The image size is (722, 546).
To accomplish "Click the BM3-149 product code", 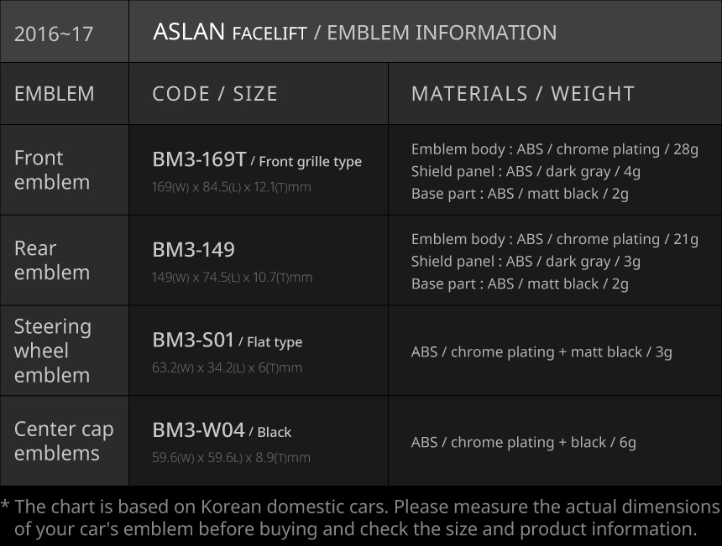I will [193, 250].
